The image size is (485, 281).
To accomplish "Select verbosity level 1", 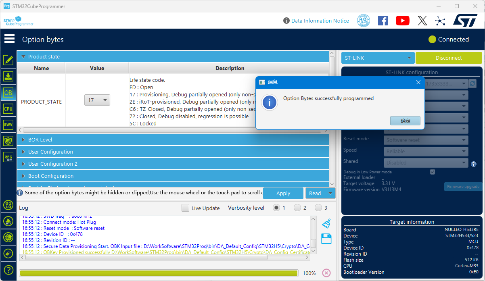I will tap(276, 208).
